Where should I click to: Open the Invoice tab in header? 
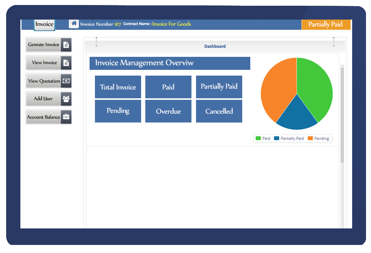44,24
